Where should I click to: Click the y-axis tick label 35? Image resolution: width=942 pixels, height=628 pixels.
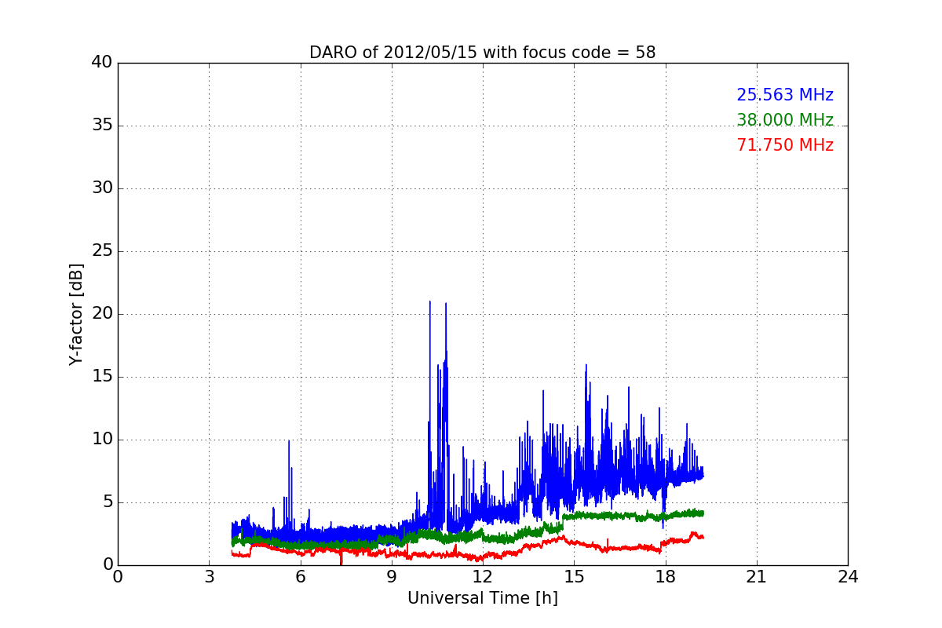tap(102, 126)
